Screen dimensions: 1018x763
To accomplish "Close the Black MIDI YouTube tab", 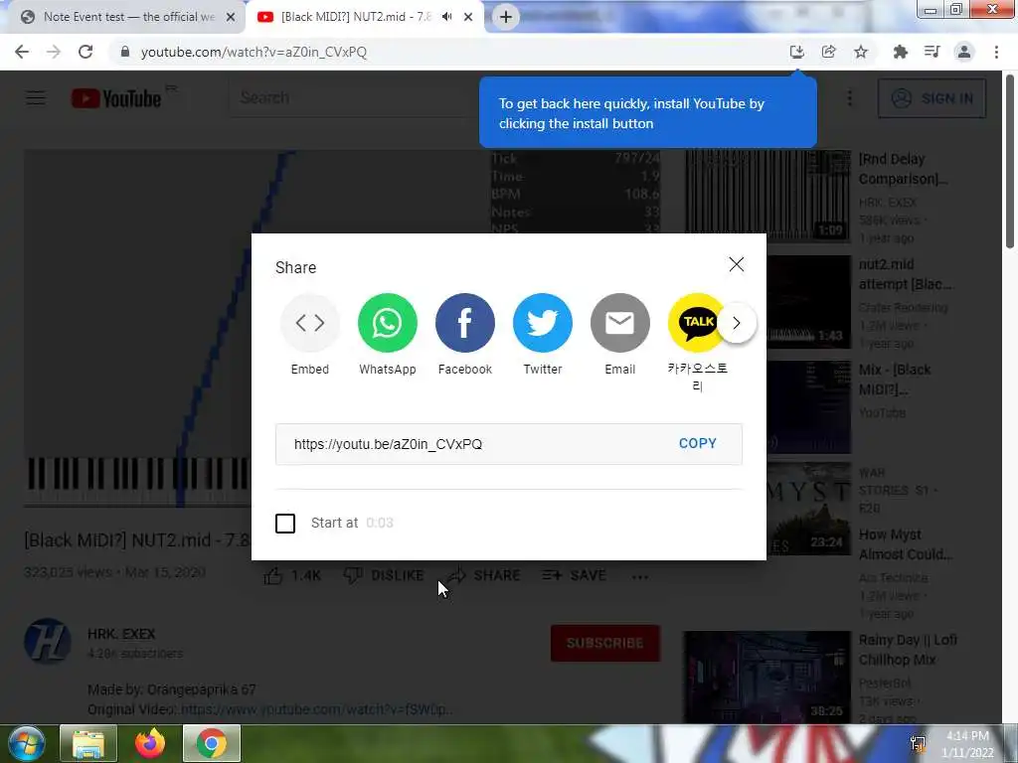I will pos(468,18).
